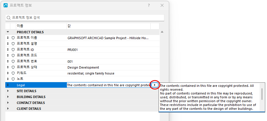This screenshot has width=267, height=121.
Task: Click the reorder handle on 프로젝트 ID row
Action: (x=8, y=50)
